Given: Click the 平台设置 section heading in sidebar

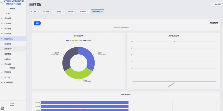Looking at the screenshot, I should click(x=12, y=68).
